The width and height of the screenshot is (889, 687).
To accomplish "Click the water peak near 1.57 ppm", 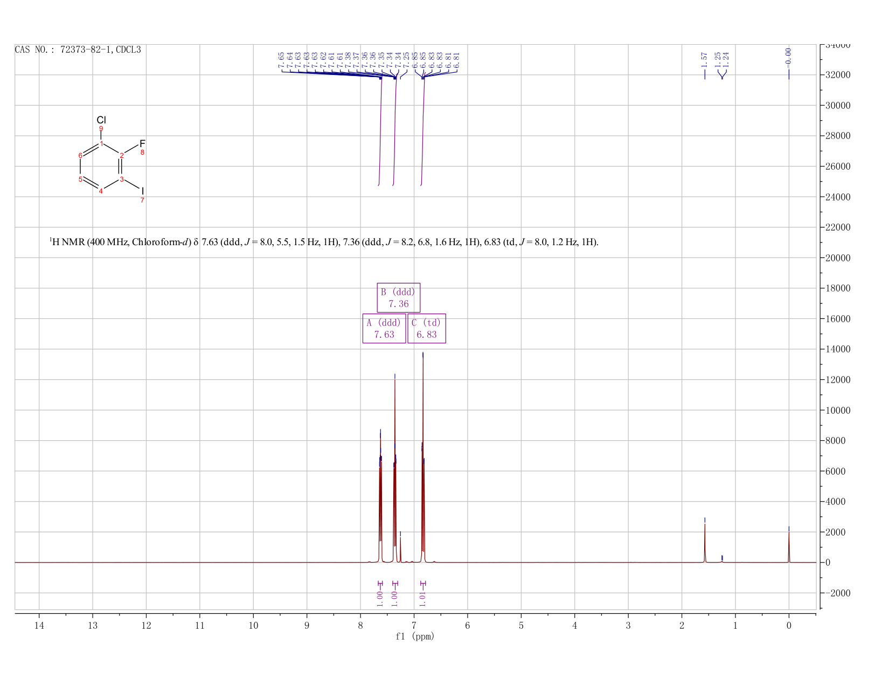I will [x=705, y=542].
